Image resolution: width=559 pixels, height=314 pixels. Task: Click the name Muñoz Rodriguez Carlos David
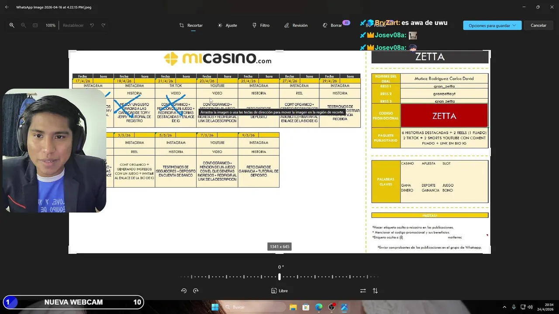tap(444, 78)
